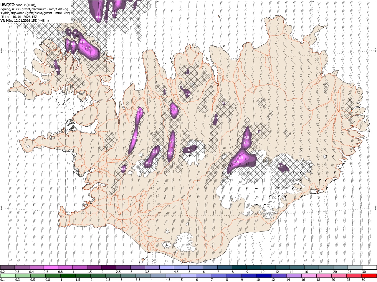Image resolution: width=377 pixels, height=282 pixels.
Task: Click the 64N latitude label on right edge
Action: tap(375, 207)
